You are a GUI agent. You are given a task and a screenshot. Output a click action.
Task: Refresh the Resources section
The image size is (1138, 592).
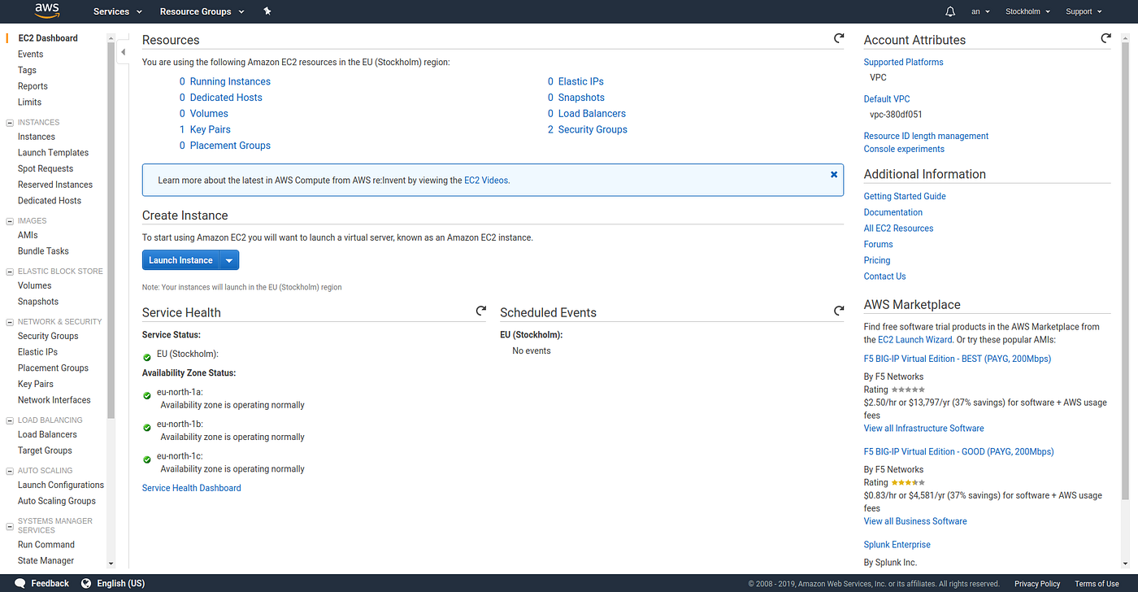[839, 38]
